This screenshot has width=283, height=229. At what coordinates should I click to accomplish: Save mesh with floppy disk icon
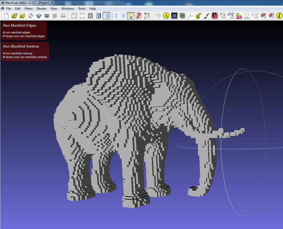coord(39,16)
